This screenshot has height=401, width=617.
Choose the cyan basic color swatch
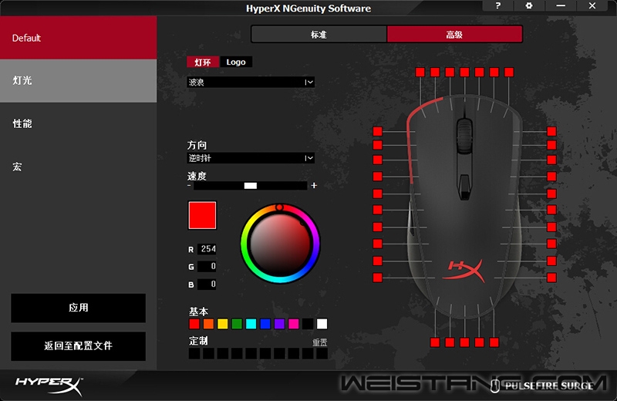(251, 324)
